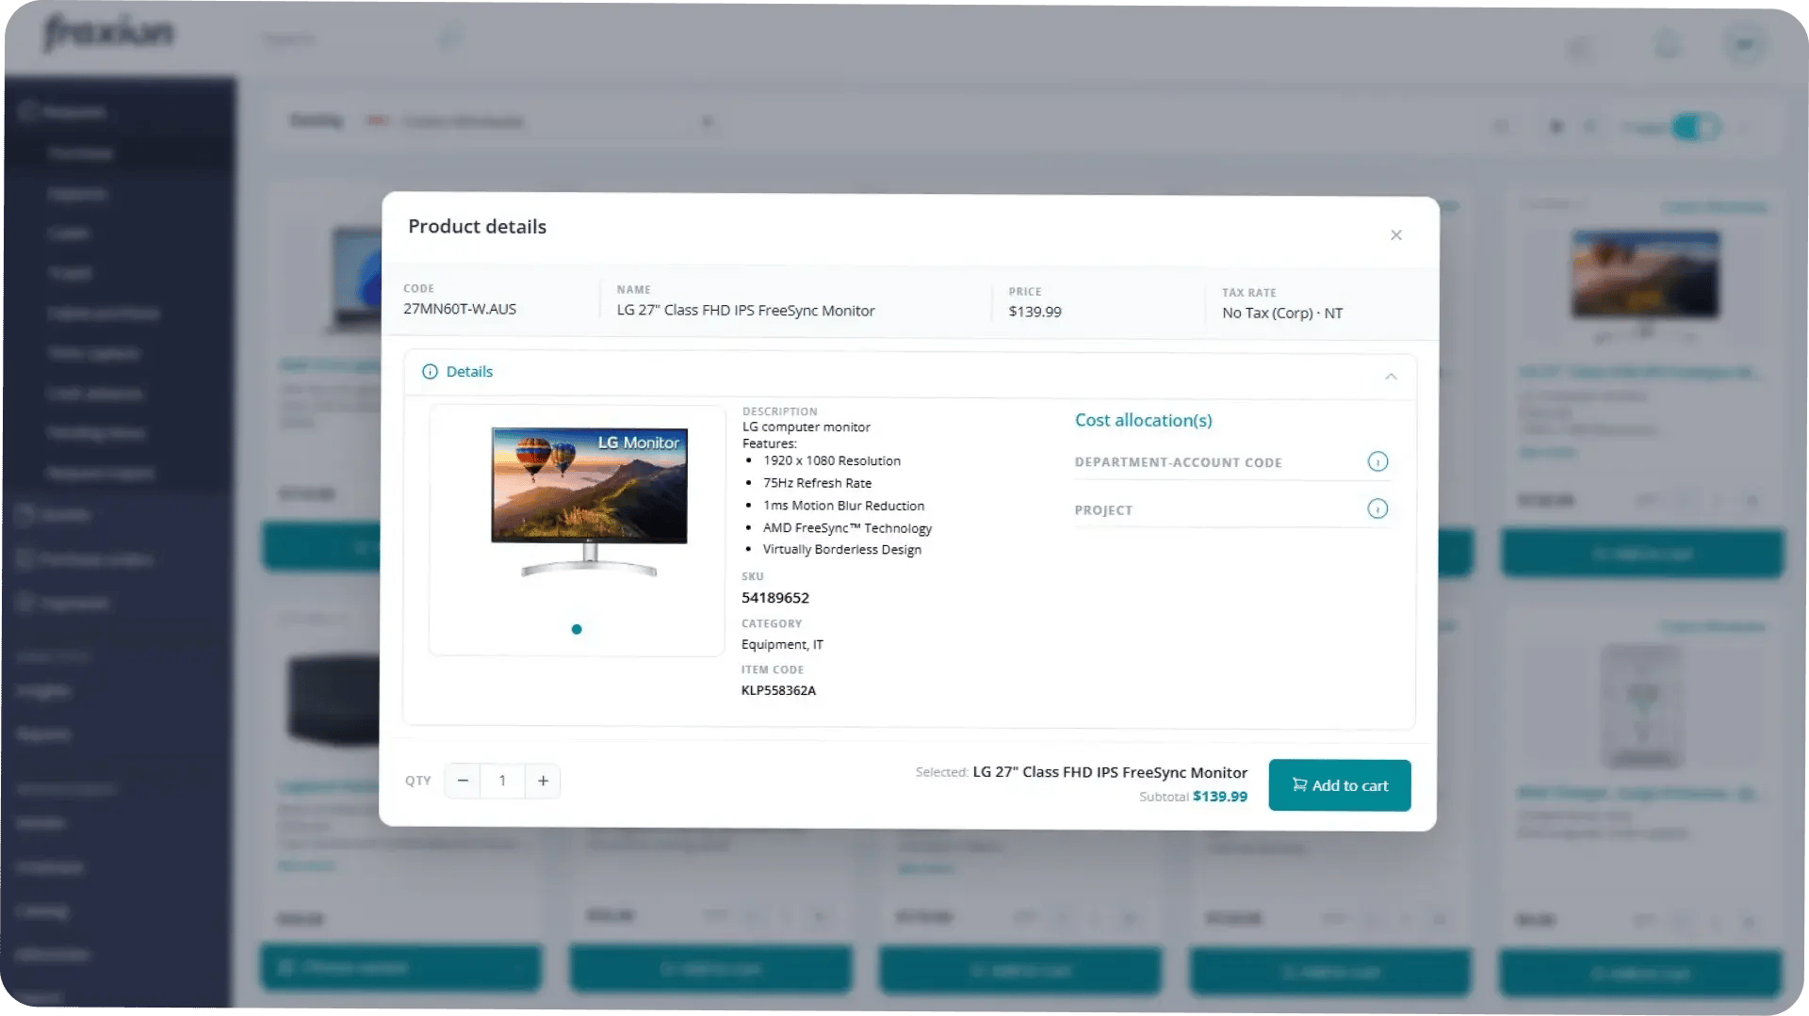Click the subtotal $139.99 amount

[1219, 797]
